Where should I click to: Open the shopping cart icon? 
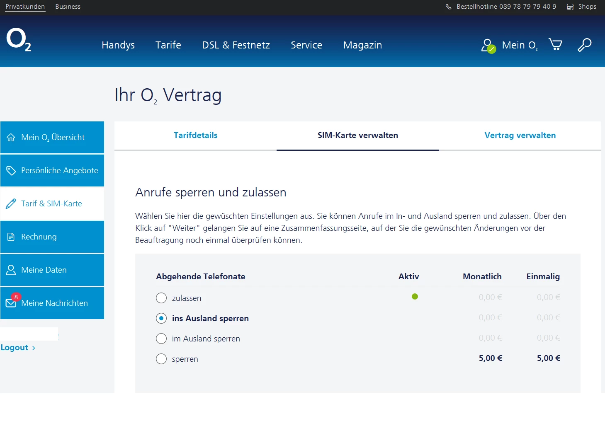555,44
